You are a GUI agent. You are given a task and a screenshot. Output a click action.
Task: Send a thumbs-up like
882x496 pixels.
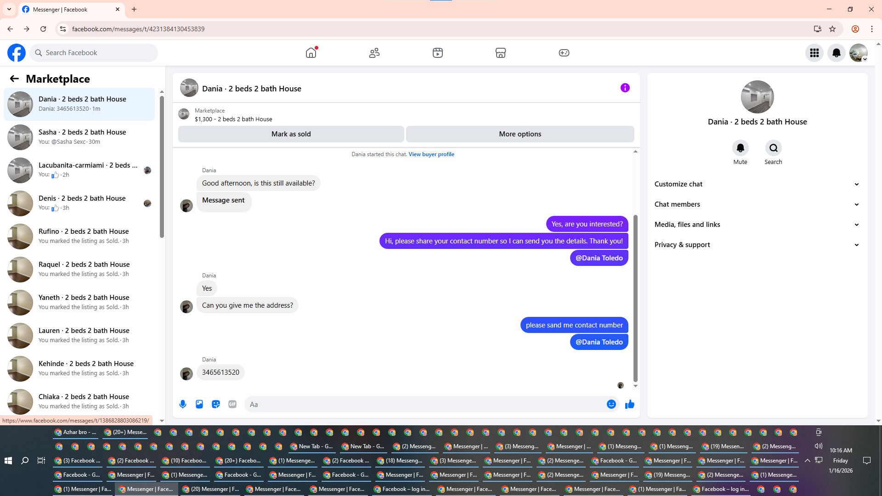tap(630, 404)
